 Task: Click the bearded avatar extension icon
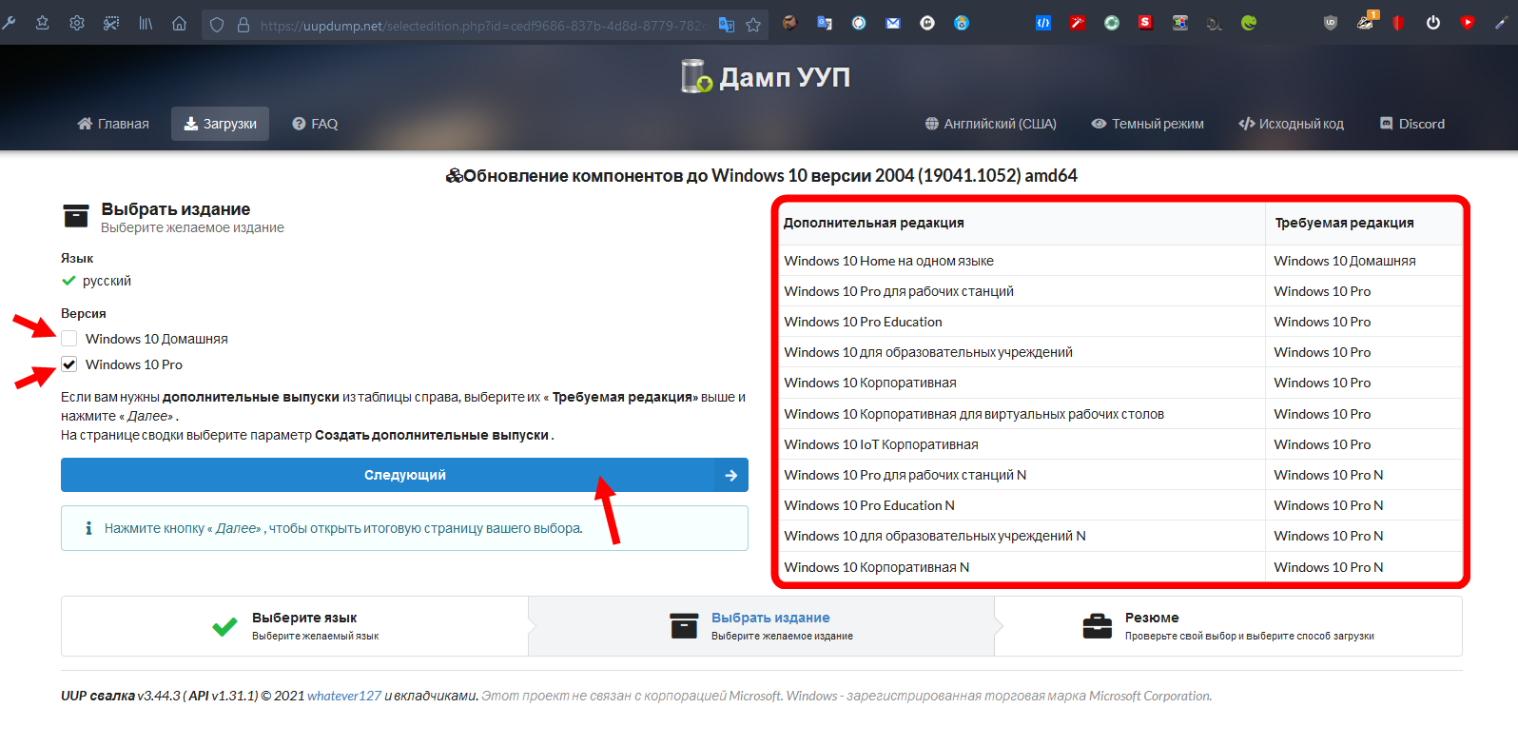click(789, 23)
